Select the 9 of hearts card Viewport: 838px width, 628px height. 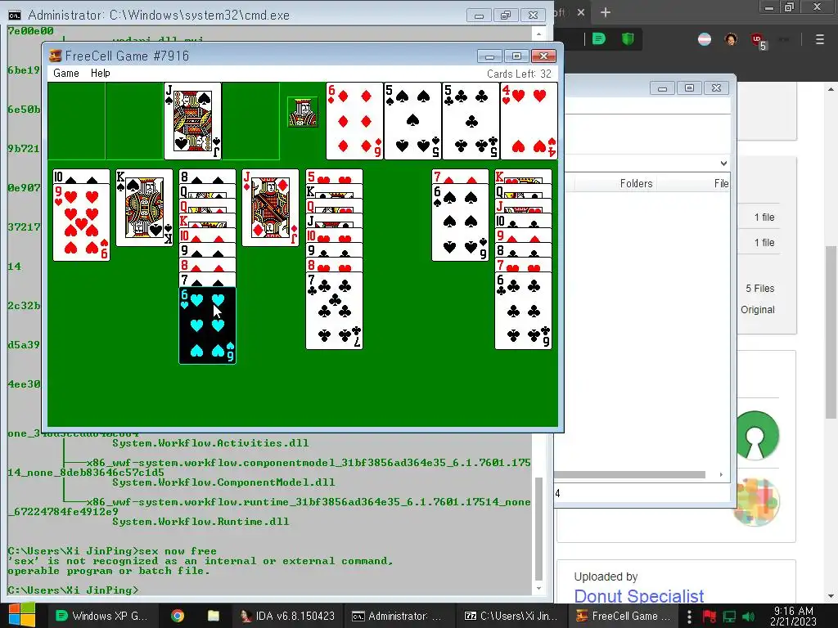pos(81,222)
